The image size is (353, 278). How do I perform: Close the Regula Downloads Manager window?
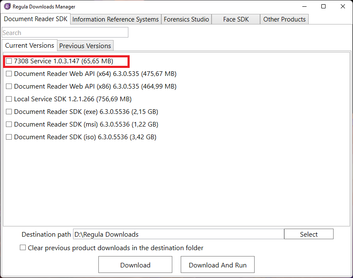pyautogui.click(x=343, y=6)
